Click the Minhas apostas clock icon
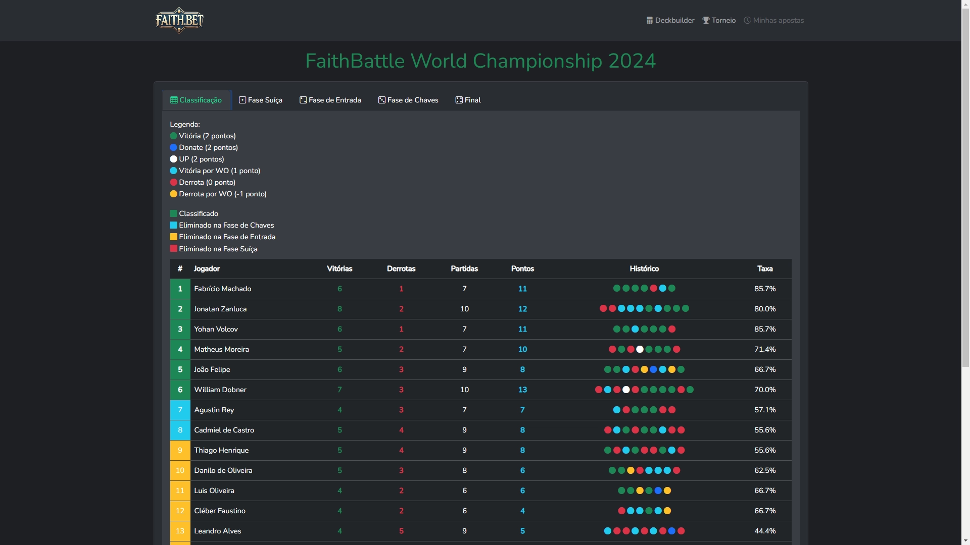Viewport: 970px width, 545px height. pyautogui.click(x=747, y=21)
